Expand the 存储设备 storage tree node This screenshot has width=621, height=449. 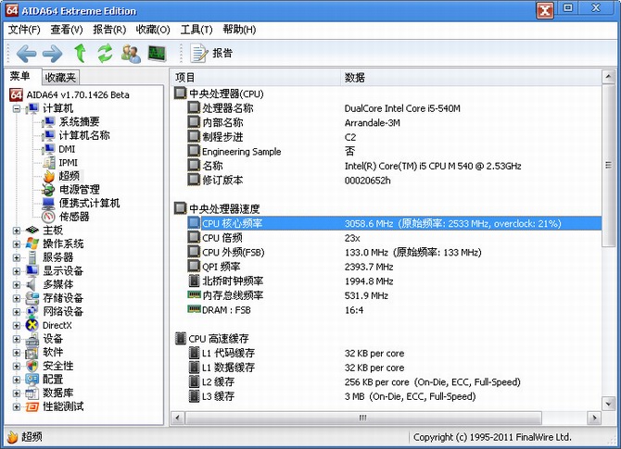click(17, 298)
